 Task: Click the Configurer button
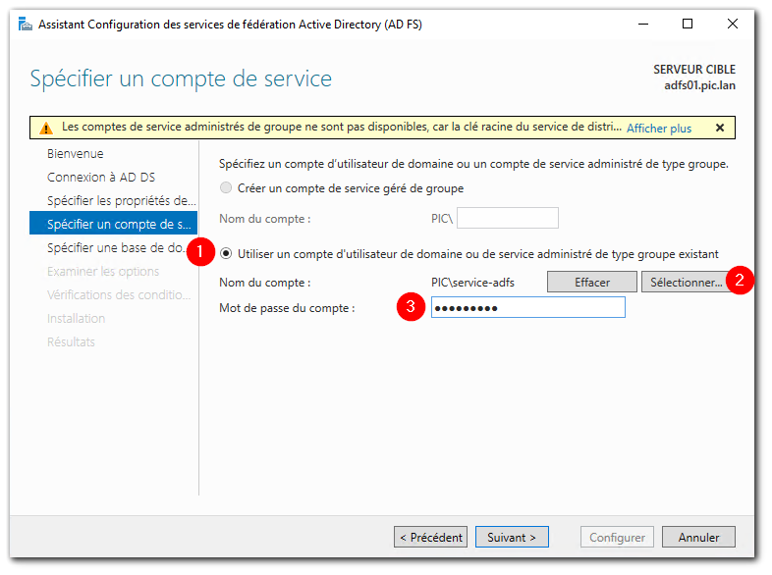(617, 537)
